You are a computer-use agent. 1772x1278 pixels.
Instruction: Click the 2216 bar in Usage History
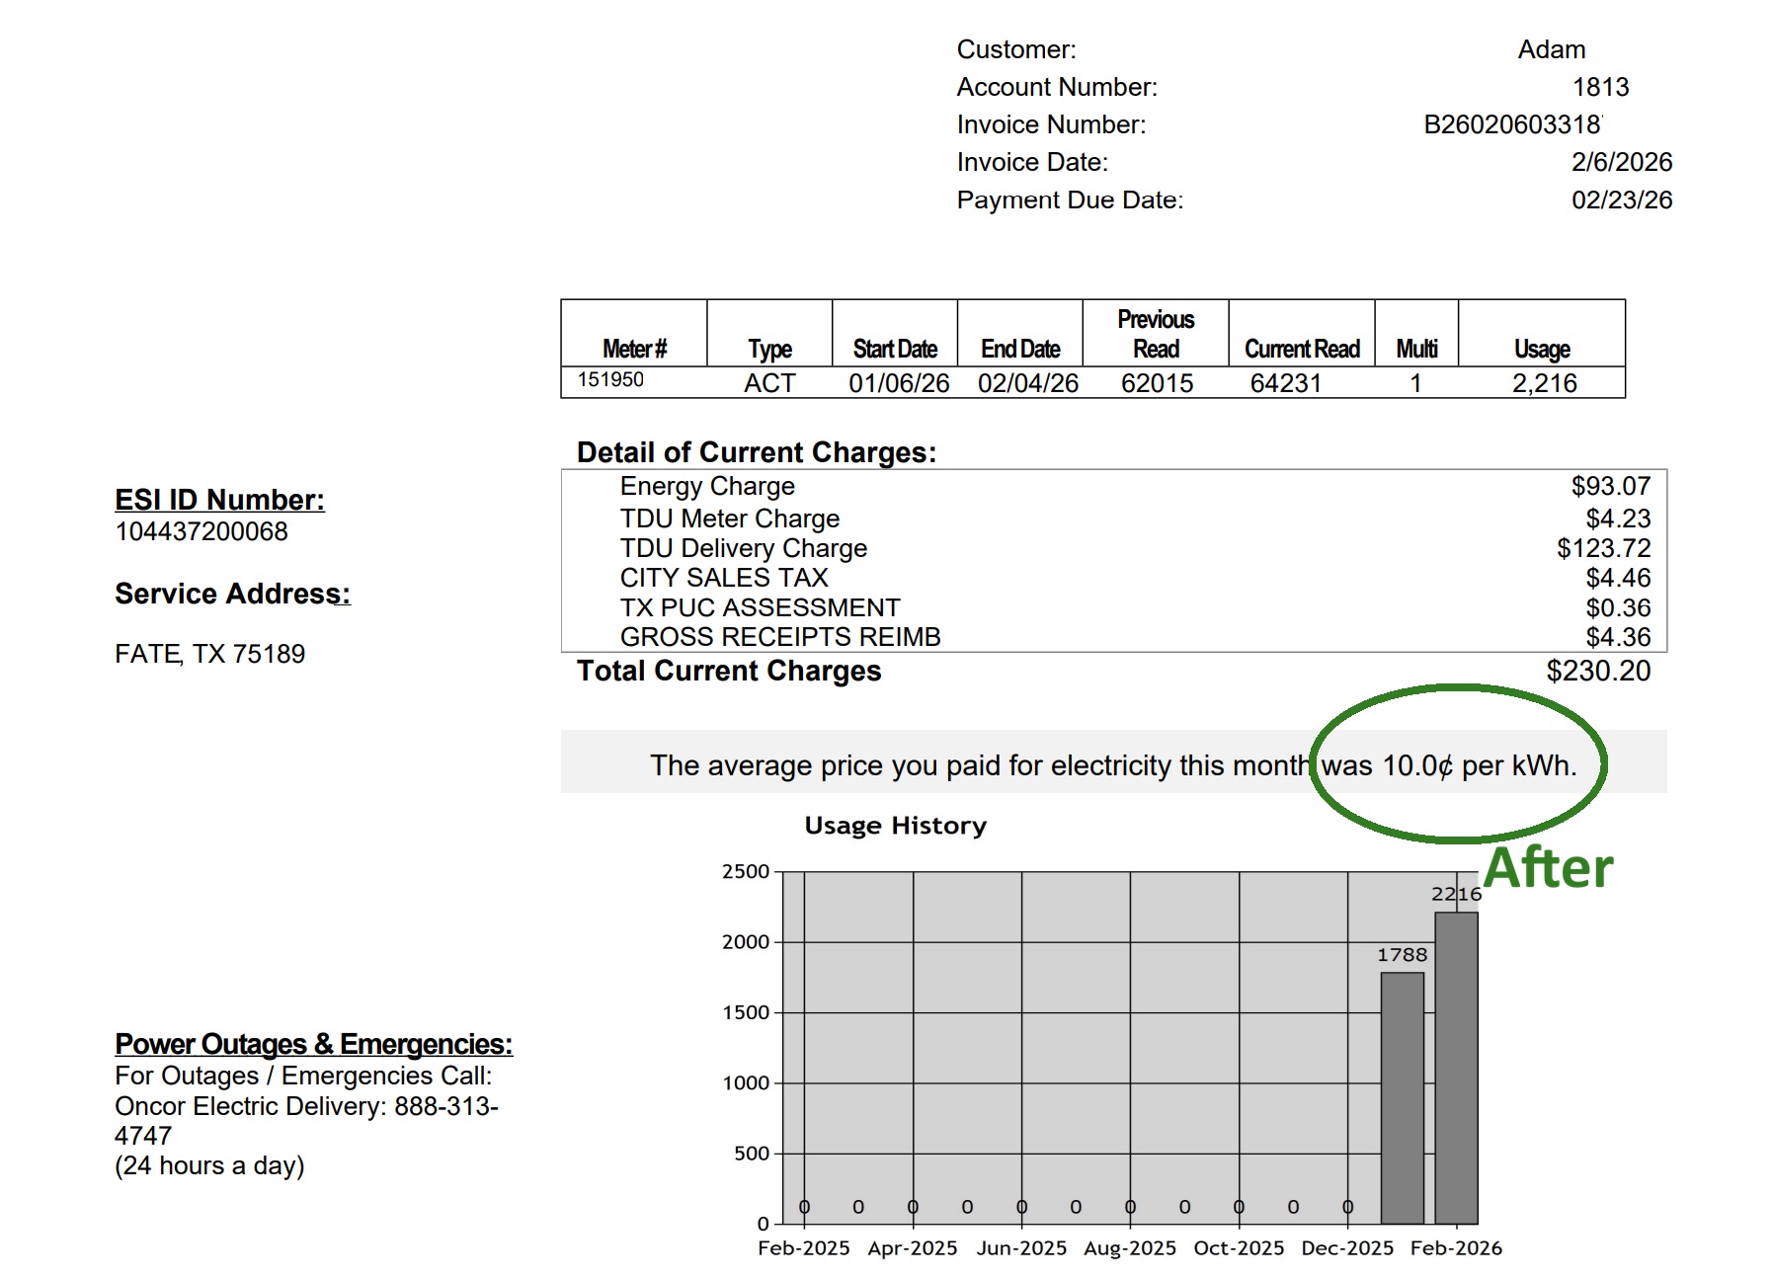point(1456,1067)
